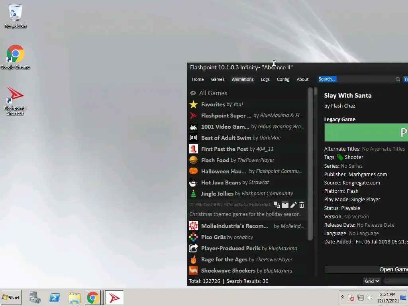Select the Best of Adult Swim [as] icon
Viewport: 408px width, 306px height.
tap(193, 137)
